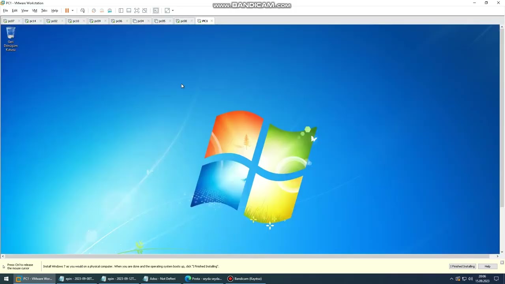Select the Geri Dönüşüm Kutusu desktop icon
505x284 pixels.
pos(11,39)
